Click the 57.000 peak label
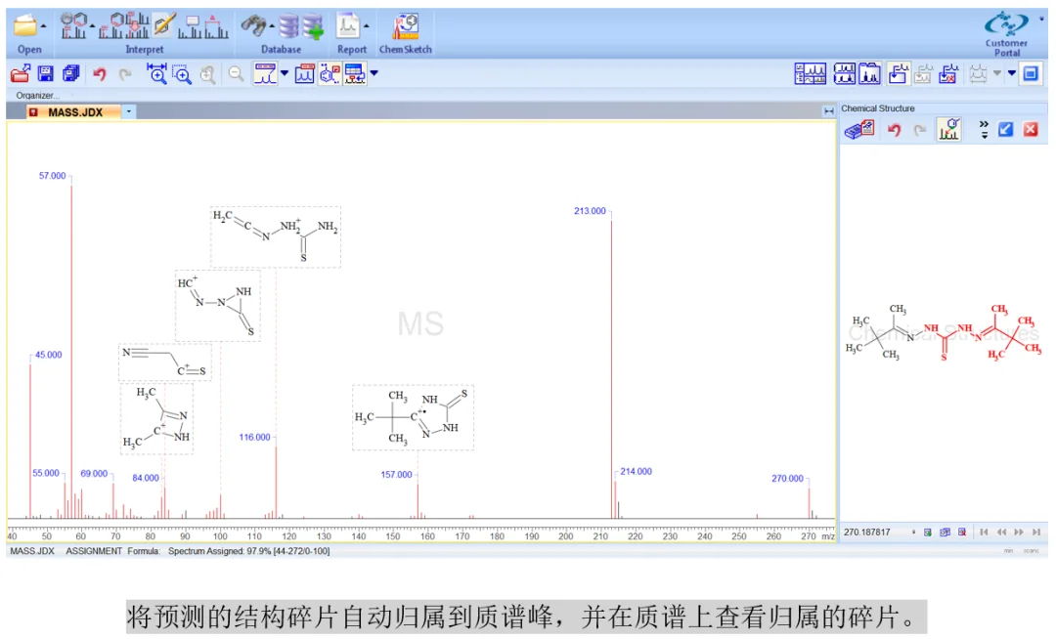 pos(52,176)
